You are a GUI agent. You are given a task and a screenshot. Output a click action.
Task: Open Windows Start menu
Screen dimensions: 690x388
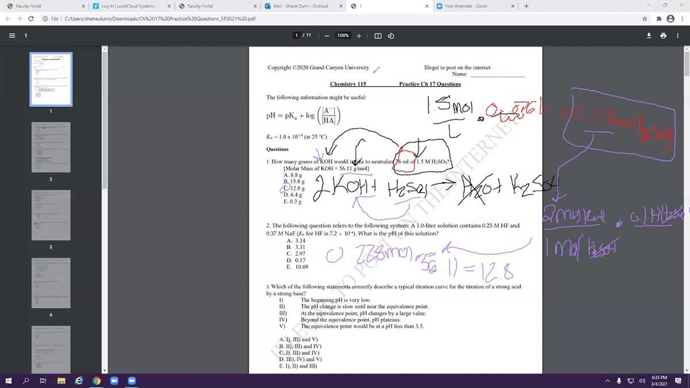tap(9, 381)
